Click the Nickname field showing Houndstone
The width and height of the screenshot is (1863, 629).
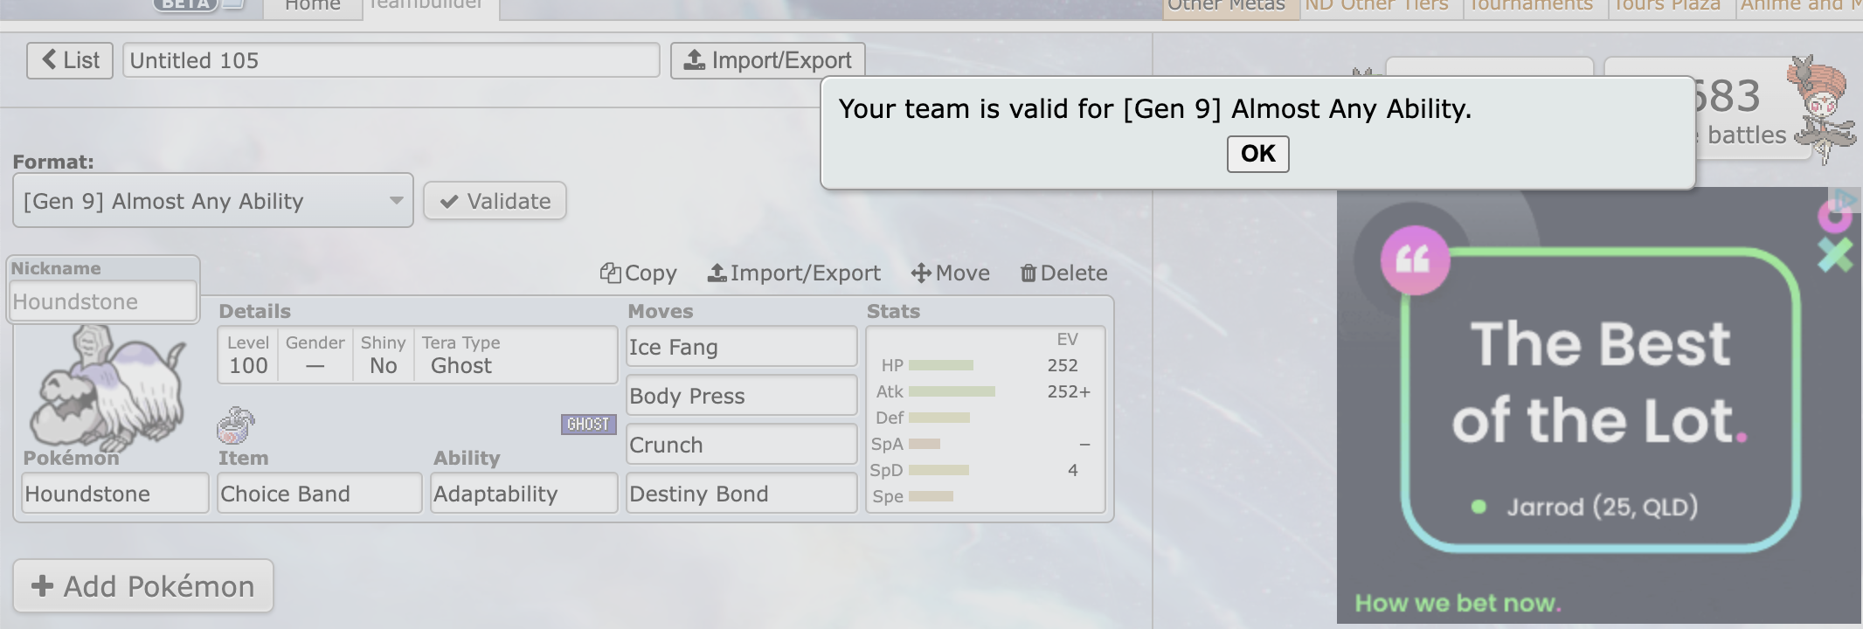click(x=103, y=301)
